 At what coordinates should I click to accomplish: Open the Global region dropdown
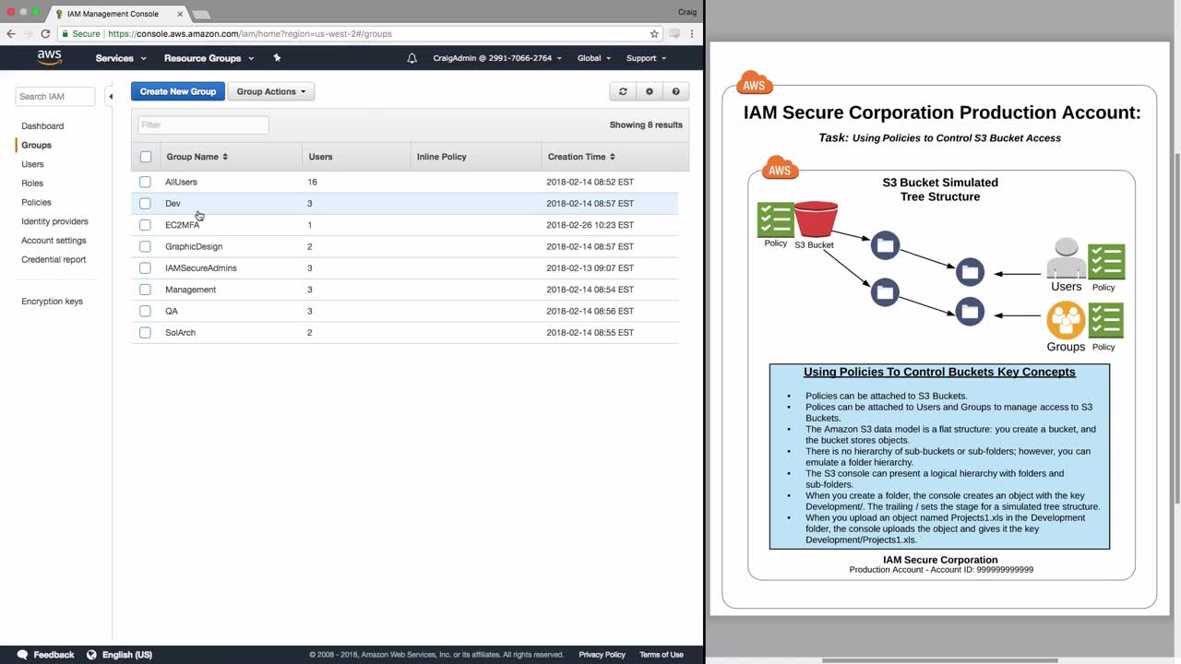point(594,58)
